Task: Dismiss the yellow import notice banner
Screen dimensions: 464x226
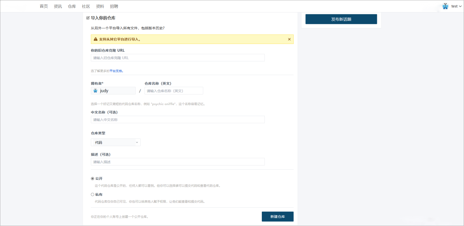Action: 289,39
